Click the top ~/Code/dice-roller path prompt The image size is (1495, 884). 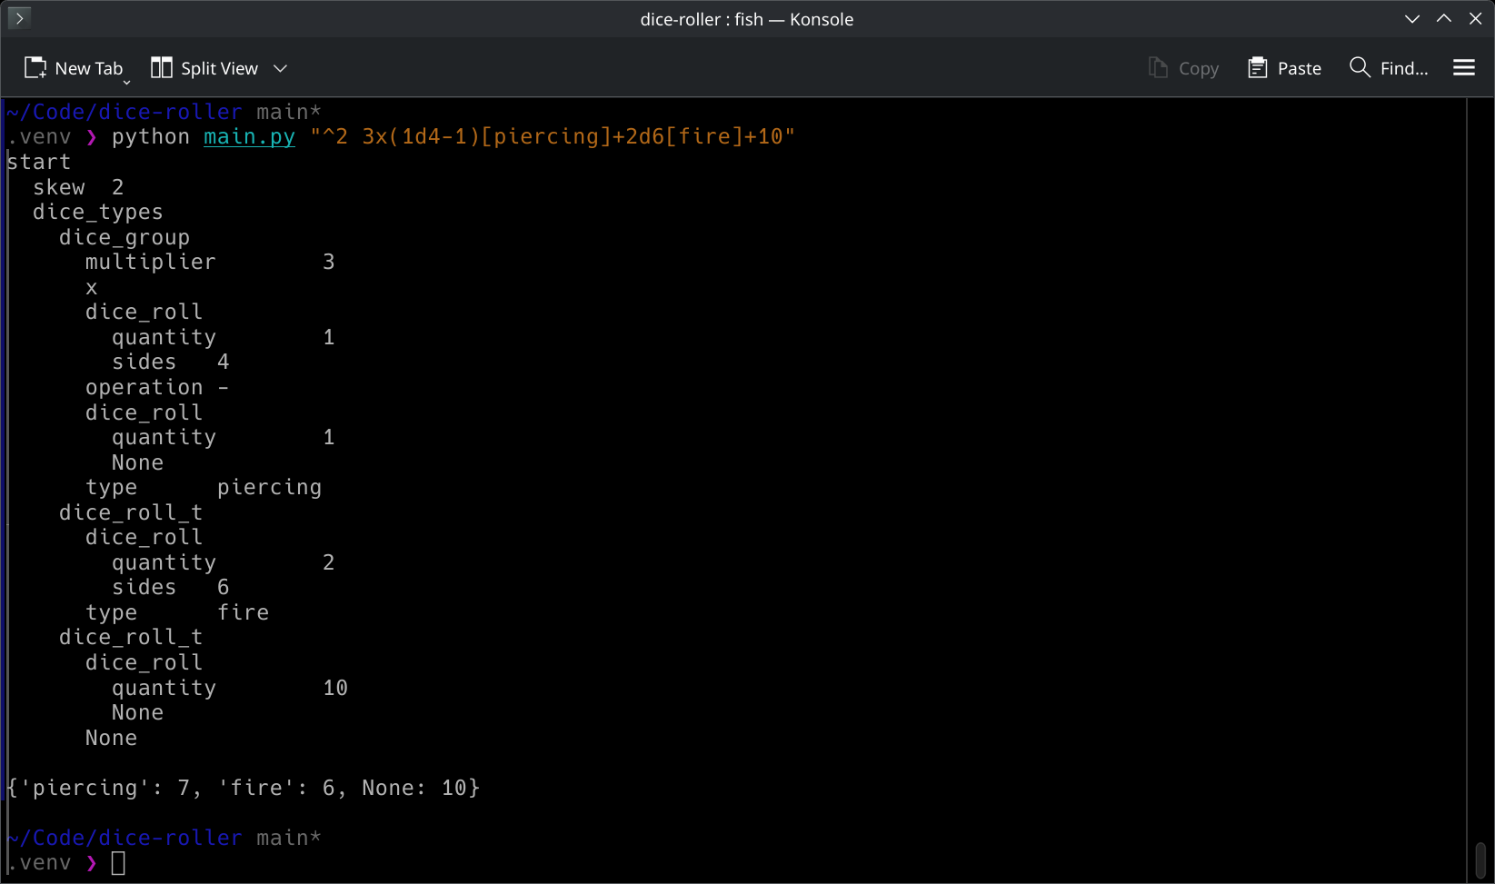point(125,112)
